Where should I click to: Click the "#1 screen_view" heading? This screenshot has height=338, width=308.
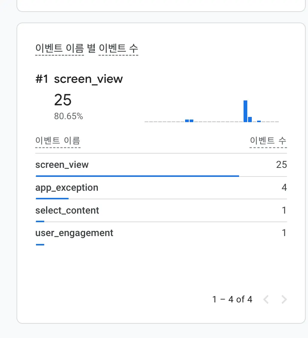(79, 79)
